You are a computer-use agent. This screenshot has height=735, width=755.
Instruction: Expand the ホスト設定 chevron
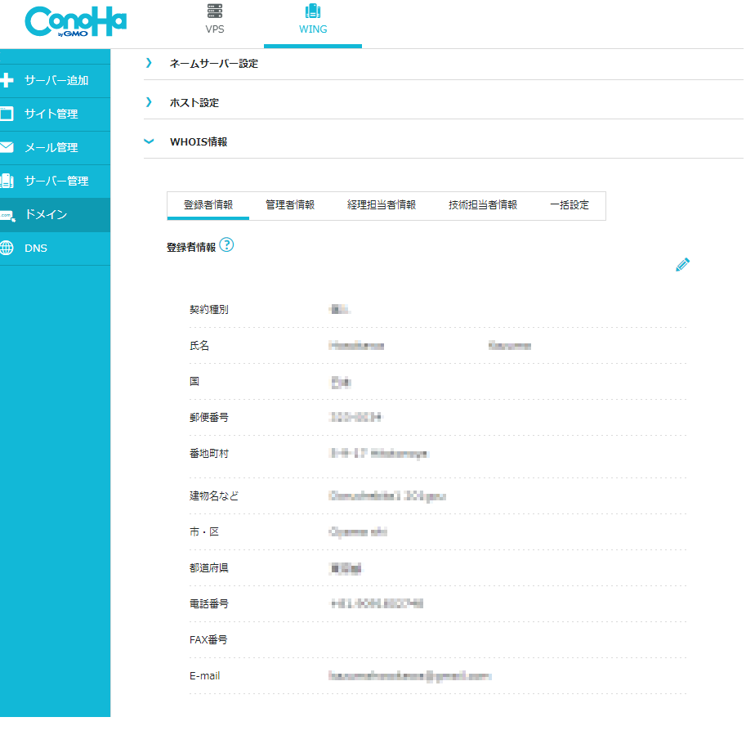tap(149, 102)
